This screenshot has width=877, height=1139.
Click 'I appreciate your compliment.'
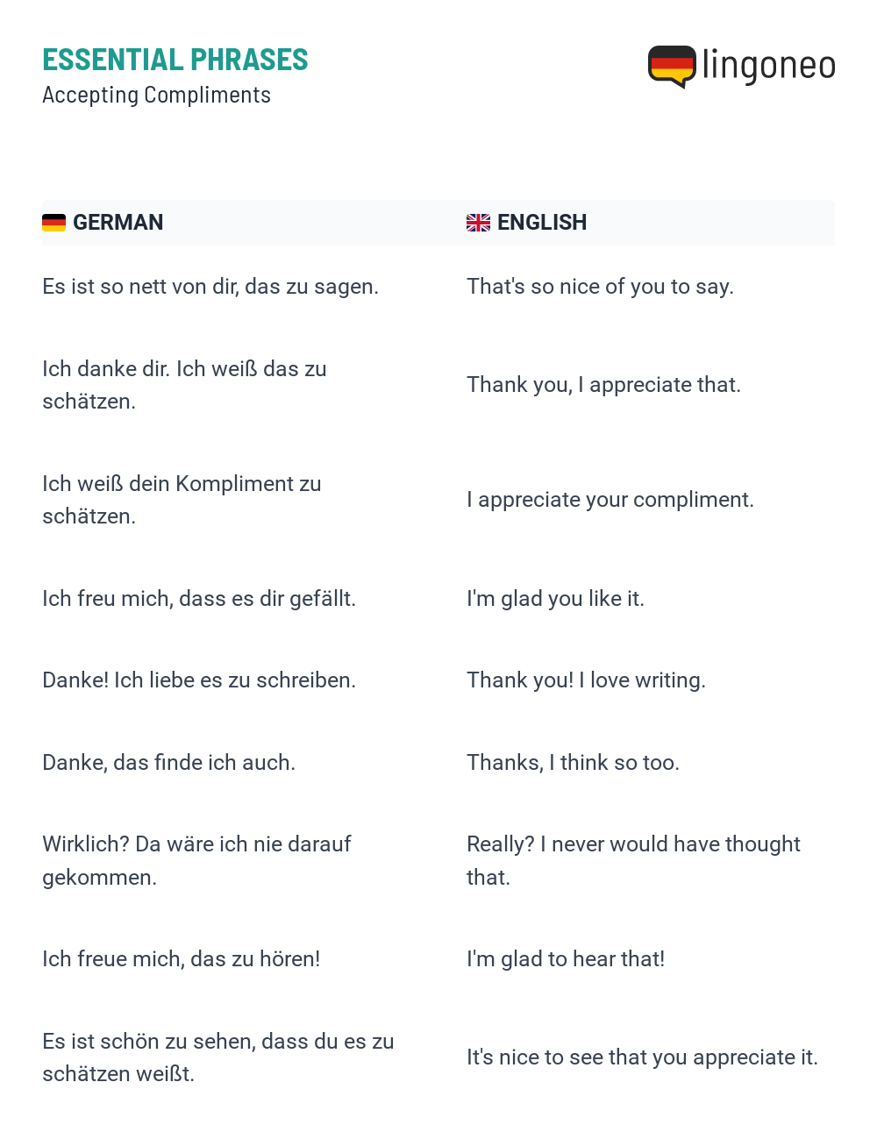(610, 500)
